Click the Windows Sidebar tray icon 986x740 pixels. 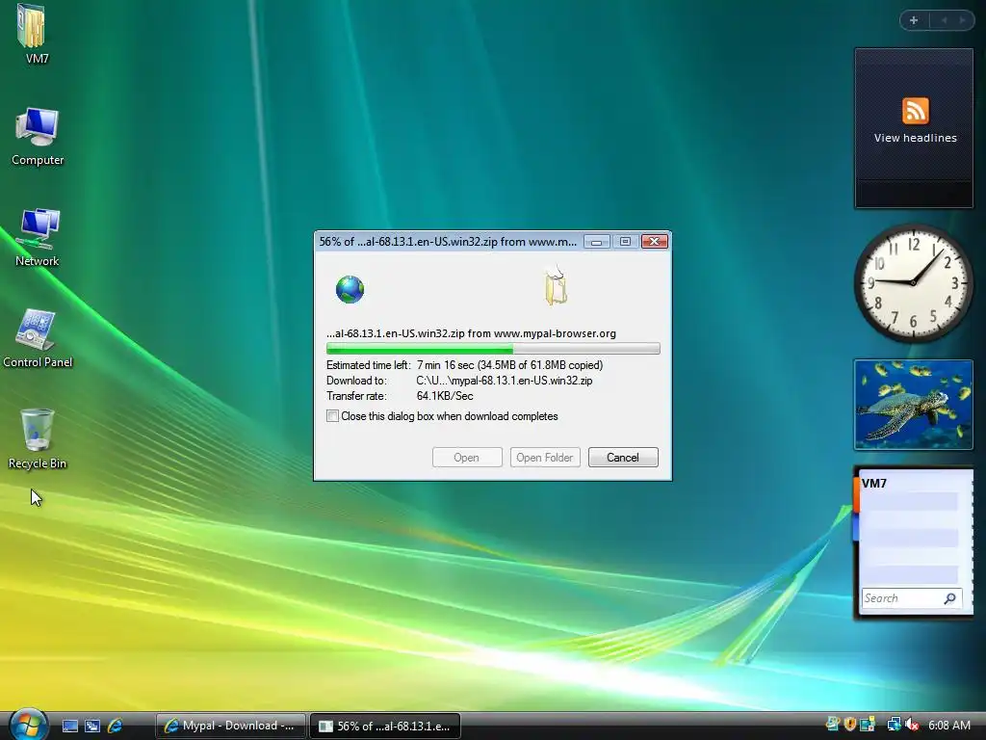868,725
